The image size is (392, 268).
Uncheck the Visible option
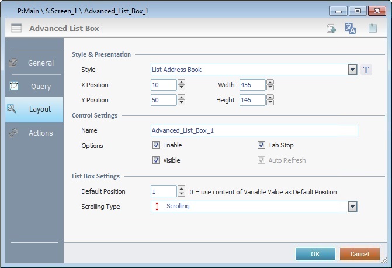[156, 160]
